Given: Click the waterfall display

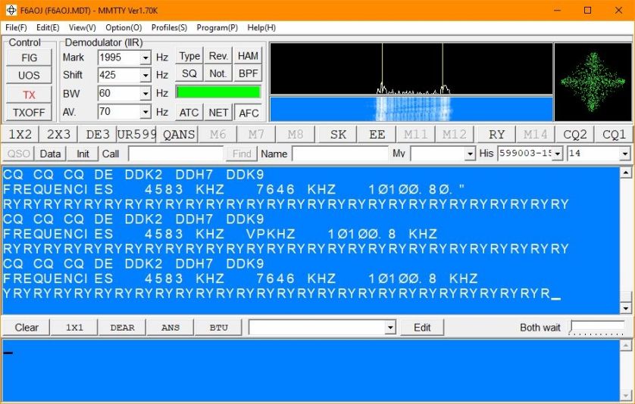Looking at the screenshot, I should 411,108.
